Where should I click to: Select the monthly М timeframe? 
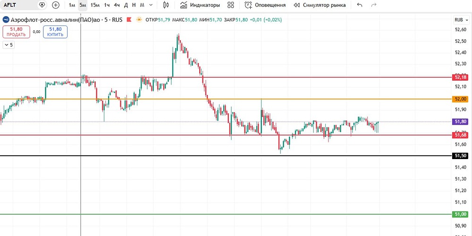(142, 5)
